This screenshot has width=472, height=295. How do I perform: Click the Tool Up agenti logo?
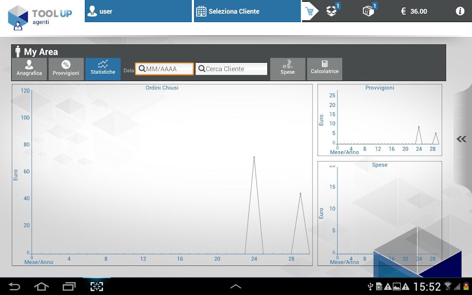click(x=40, y=18)
